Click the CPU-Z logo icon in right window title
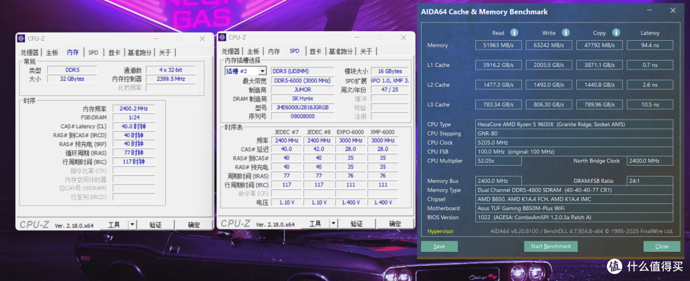 coord(223,38)
